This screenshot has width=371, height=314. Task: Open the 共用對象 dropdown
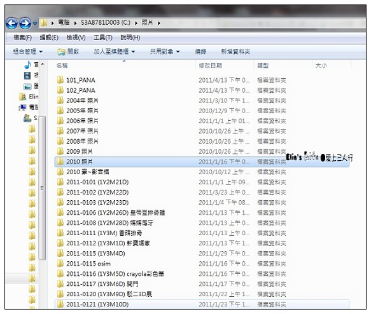click(165, 51)
